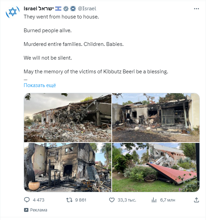Open the top-right burned house photo

[x=156, y=118]
